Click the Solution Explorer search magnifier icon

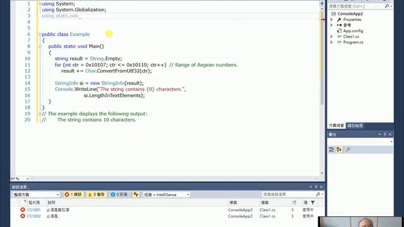tap(387, 6)
